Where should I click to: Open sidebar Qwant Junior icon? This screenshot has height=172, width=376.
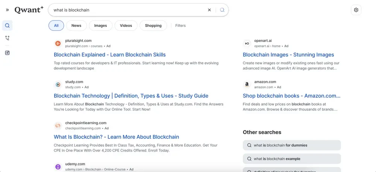pyautogui.click(x=8, y=38)
